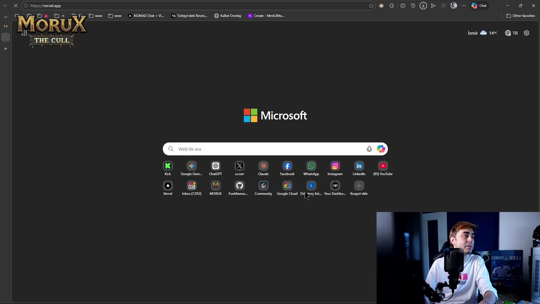View site information icon in address bar

[x=26, y=5]
